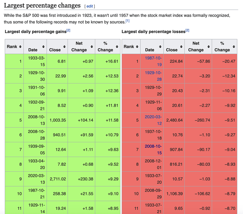This screenshot has height=214, width=243.
Task: Sort gains table by Rank arrows
Action: click(x=20, y=46)
